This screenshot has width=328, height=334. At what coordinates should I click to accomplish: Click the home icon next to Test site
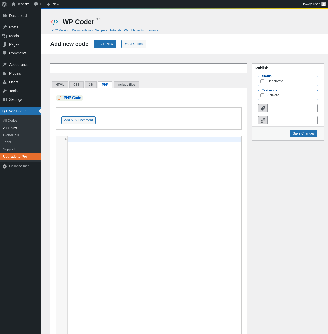point(13,4)
